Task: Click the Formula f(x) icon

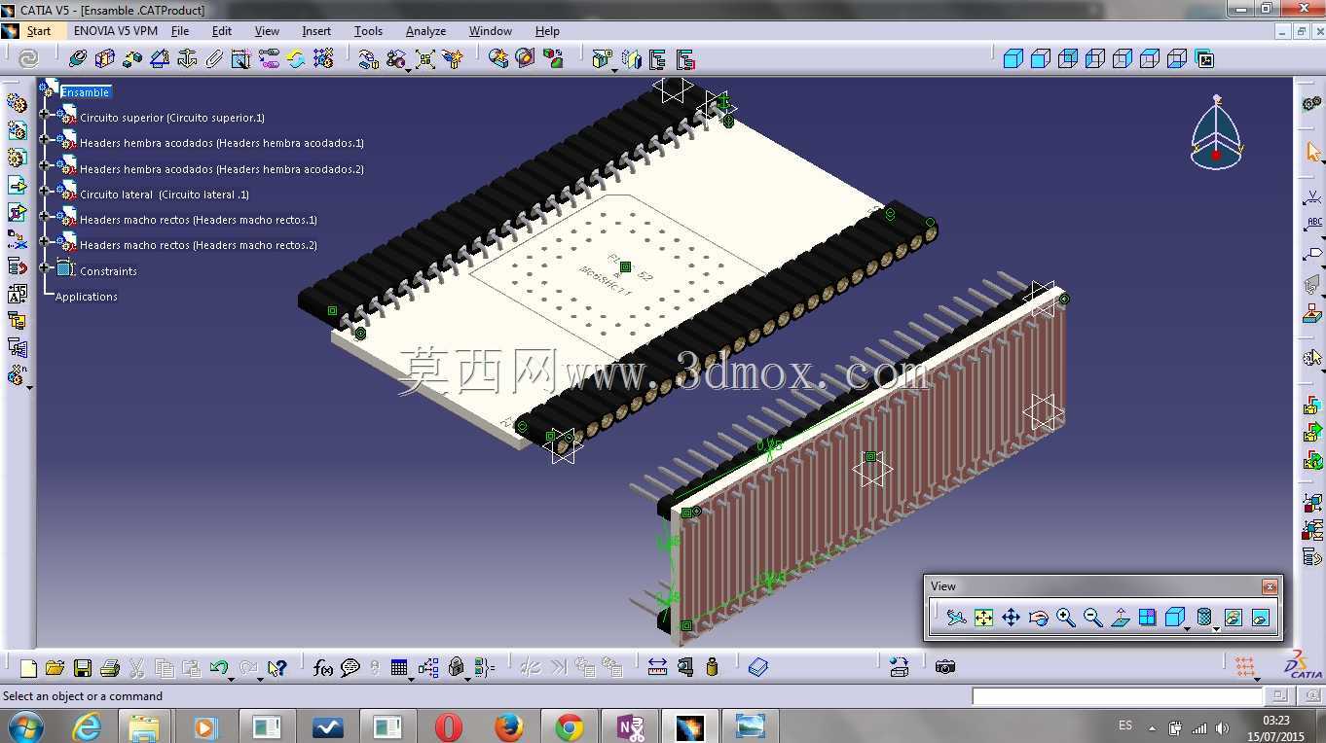Action: pyautogui.click(x=323, y=667)
